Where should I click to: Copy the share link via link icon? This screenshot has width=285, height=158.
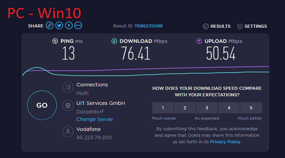[50, 25]
